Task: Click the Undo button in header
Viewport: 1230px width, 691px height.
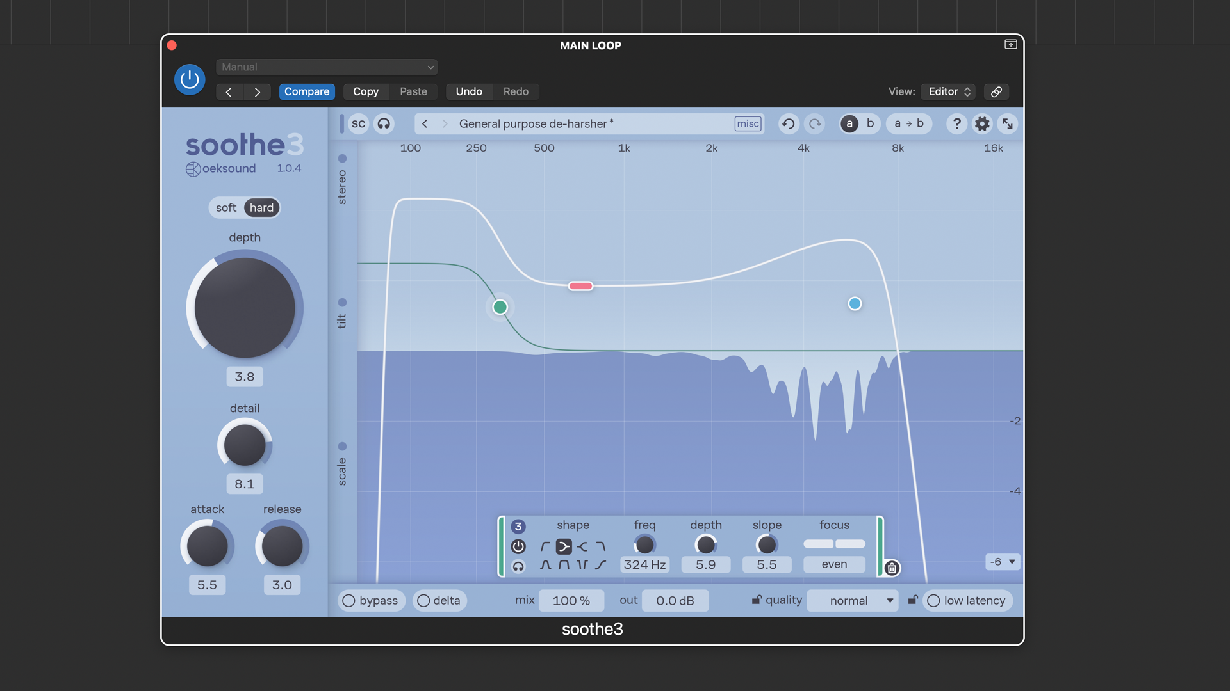Action: click(x=469, y=92)
